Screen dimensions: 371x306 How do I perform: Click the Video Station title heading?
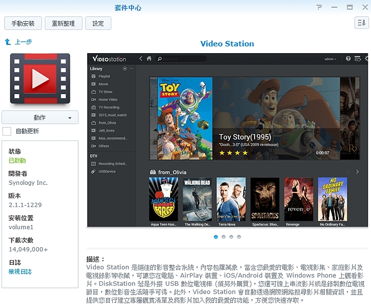pyautogui.click(x=227, y=44)
